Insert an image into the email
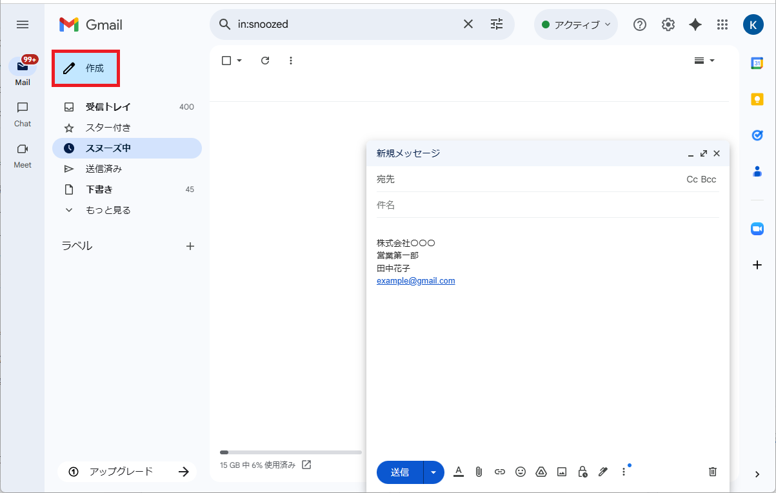This screenshot has width=776, height=493. [x=561, y=472]
